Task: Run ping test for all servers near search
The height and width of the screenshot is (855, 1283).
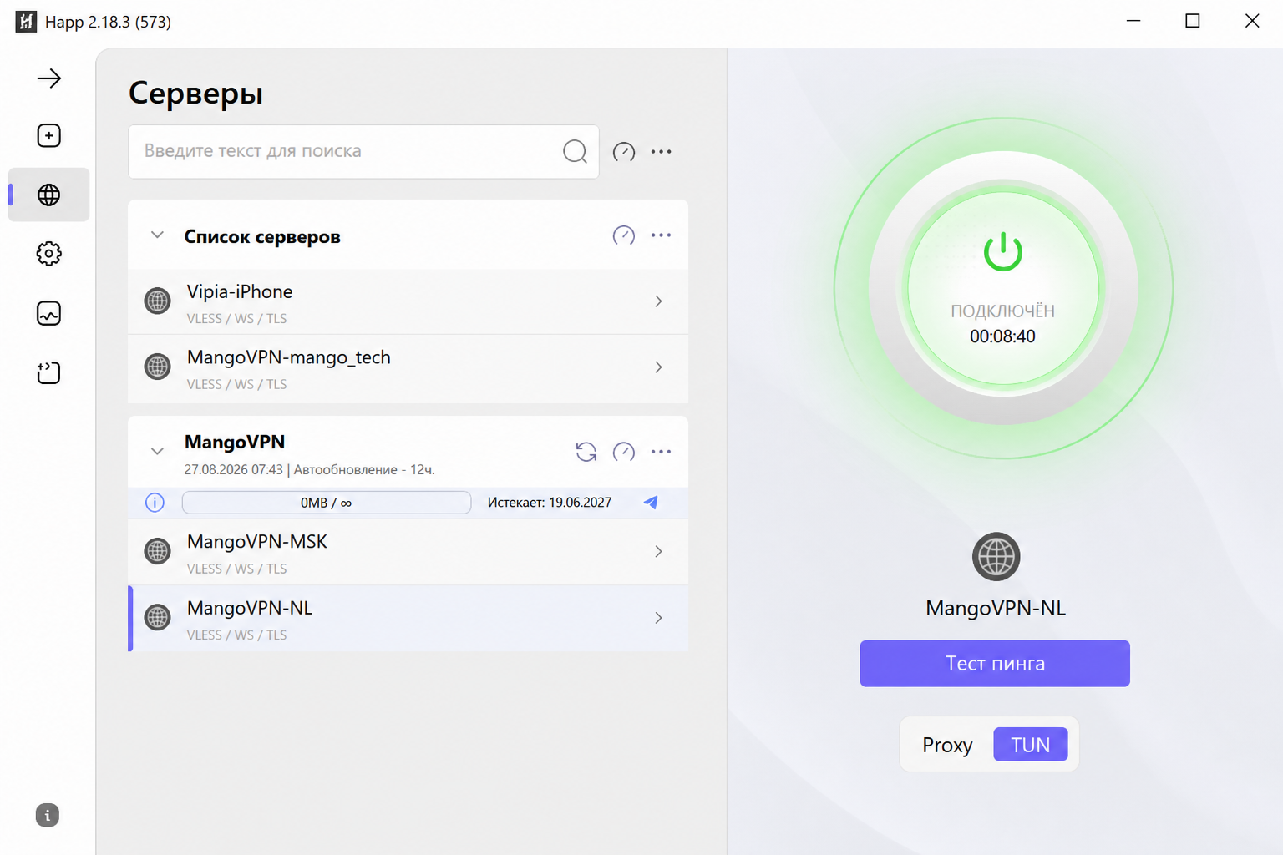Action: (624, 152)
